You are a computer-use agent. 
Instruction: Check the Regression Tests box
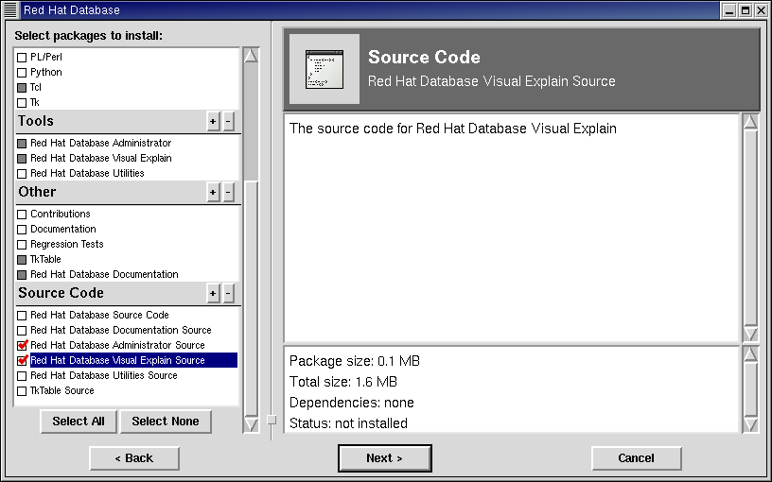click(22, 245)
